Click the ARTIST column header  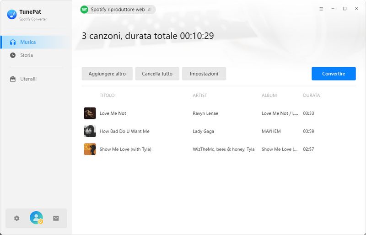(200, 96)
